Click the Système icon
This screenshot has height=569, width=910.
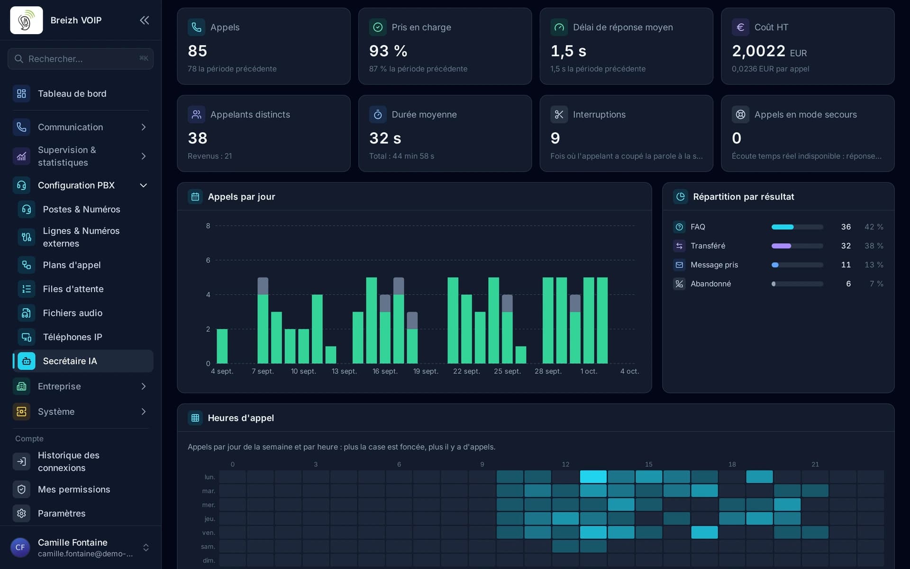[x=21, y=412]
